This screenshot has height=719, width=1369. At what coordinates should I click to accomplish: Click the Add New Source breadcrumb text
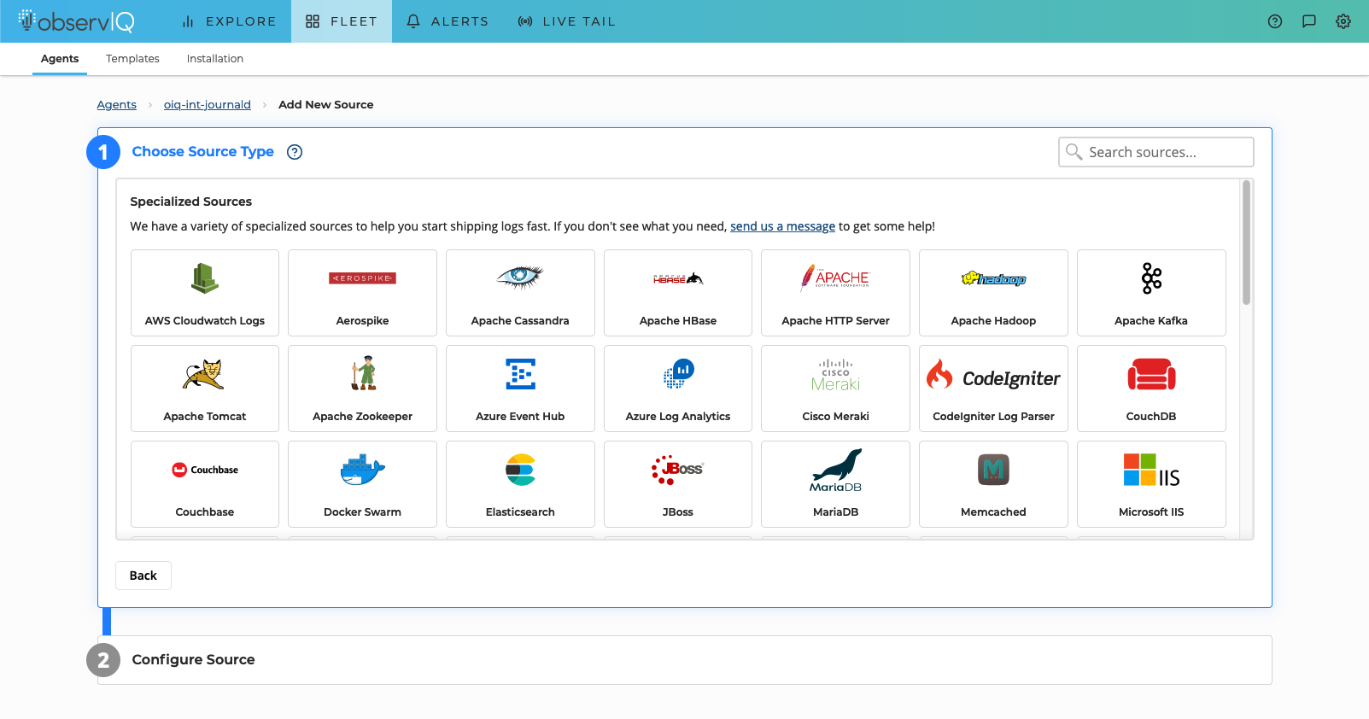(326, 104)
